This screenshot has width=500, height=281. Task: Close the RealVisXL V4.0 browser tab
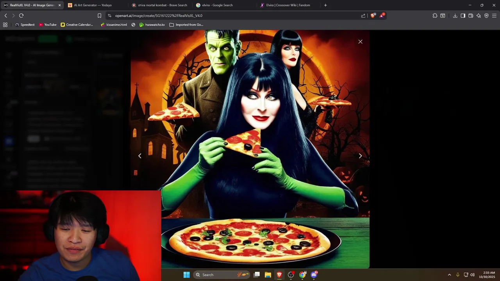coord(59,5)
